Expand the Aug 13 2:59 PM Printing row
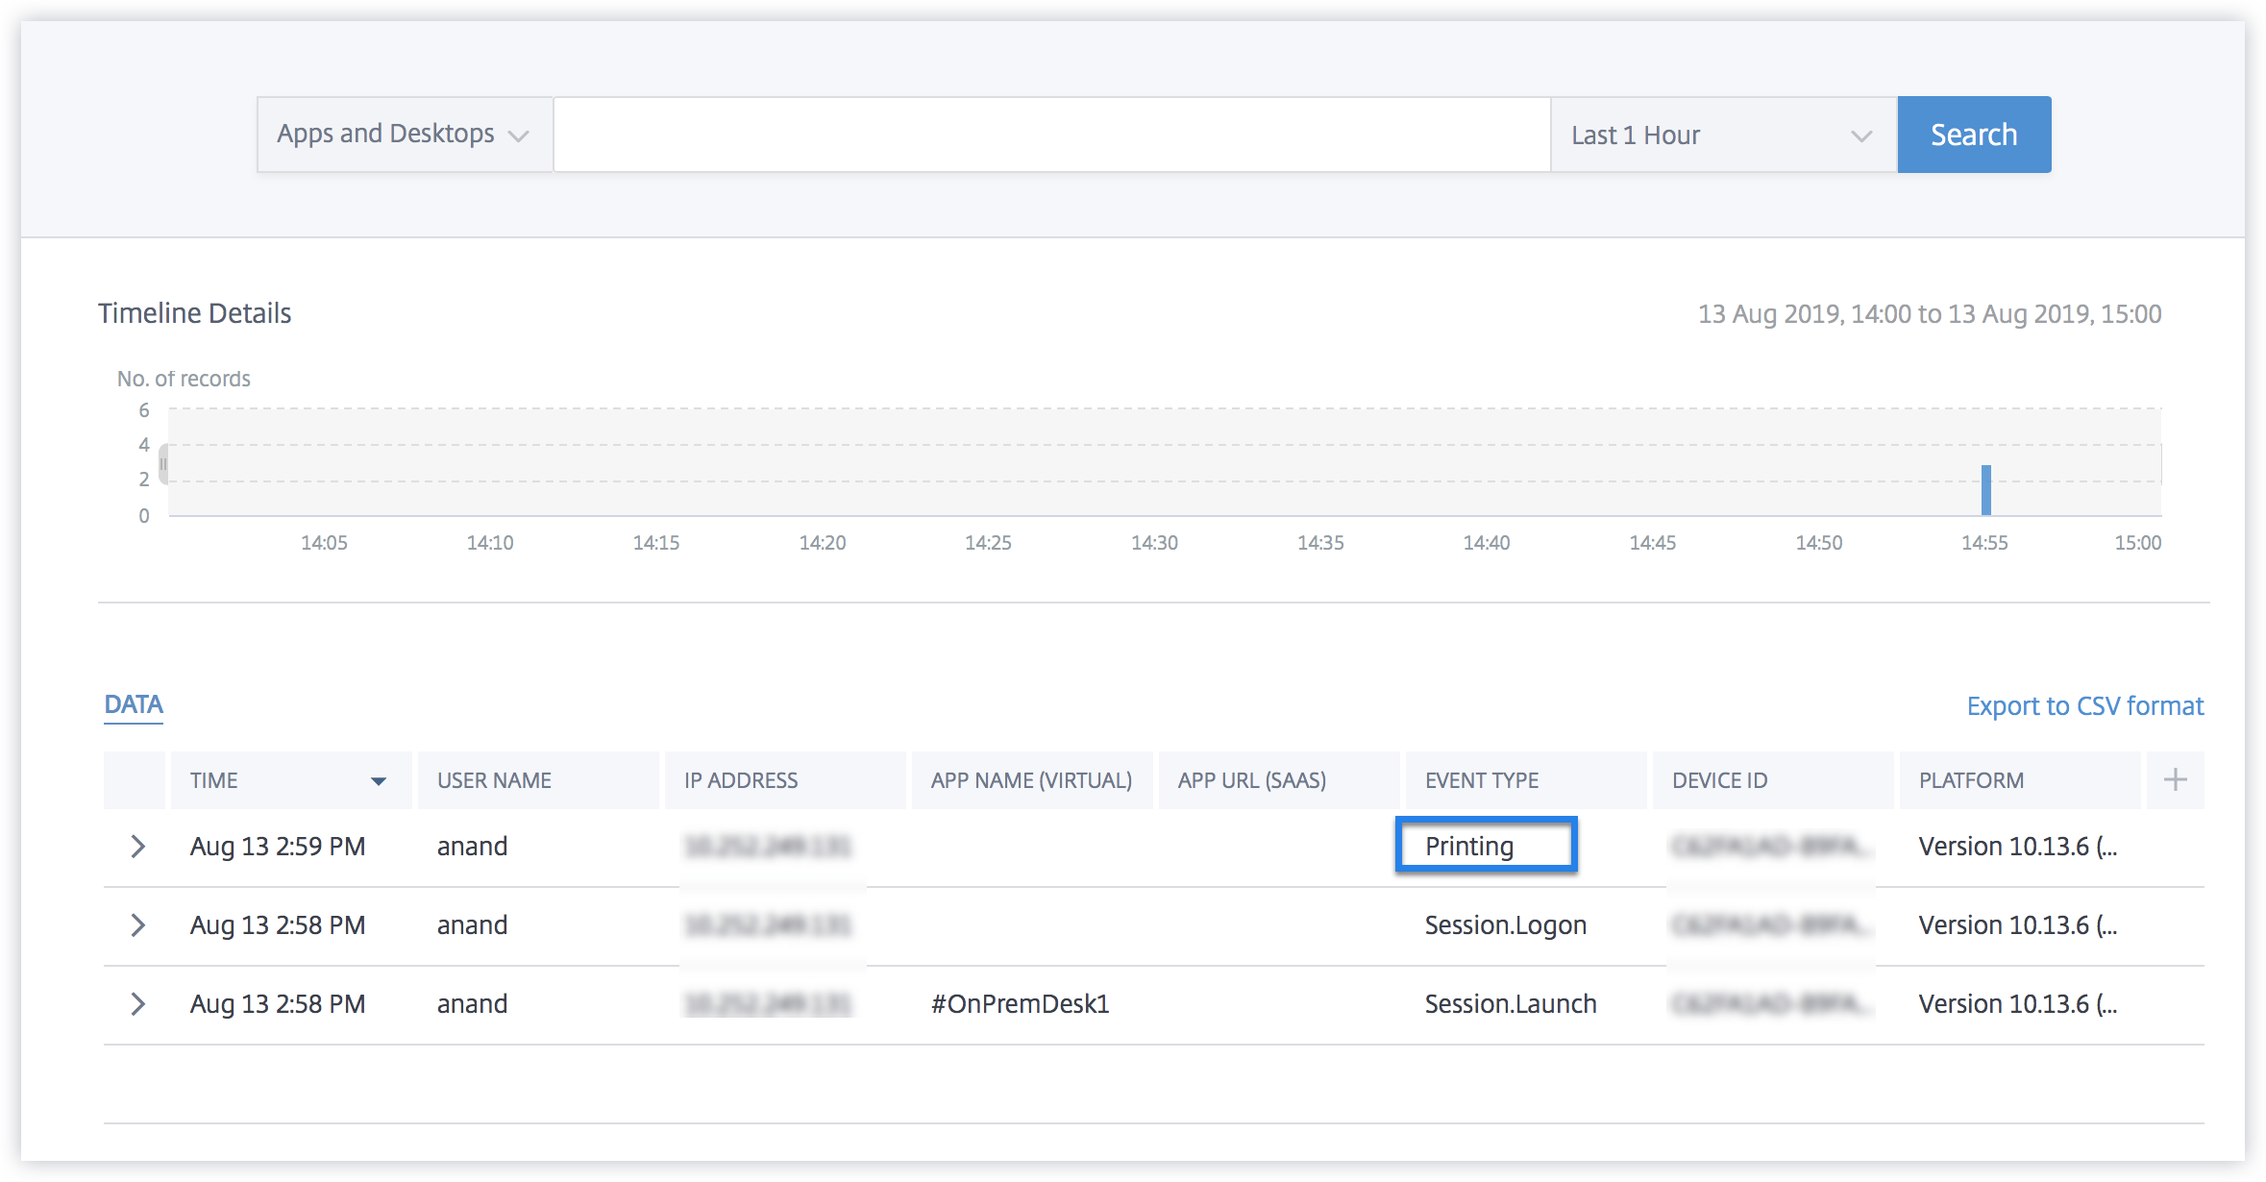Image resolution: width=2266 pixels, height=1182 pixels. 137,847
